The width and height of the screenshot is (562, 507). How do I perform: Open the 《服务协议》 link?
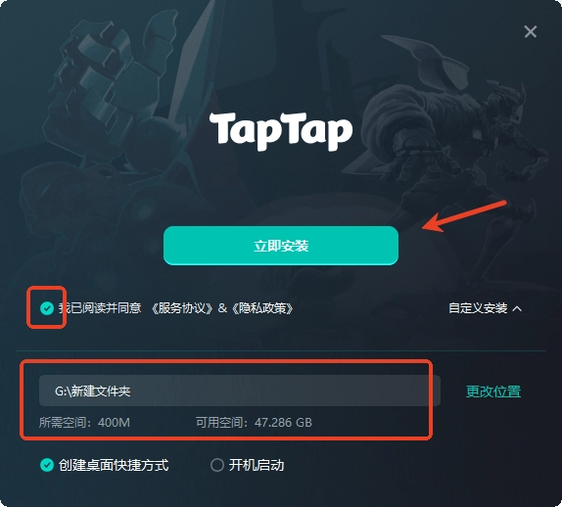coord(182,308)
